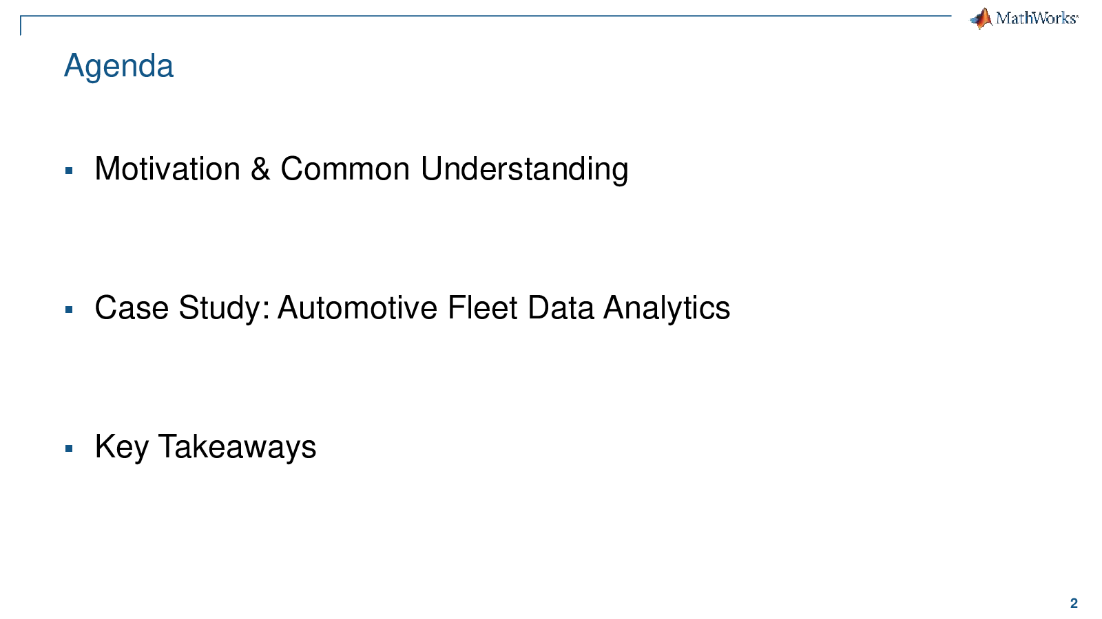The width and height of the screenshot is (1102, 619).
Task: Click the word Key in last bullet
Action: click(x=121, y=447)
